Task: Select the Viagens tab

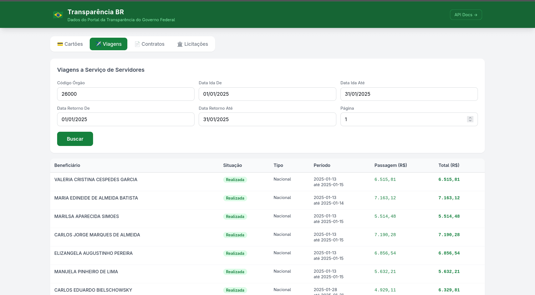Action: [108, 44]
